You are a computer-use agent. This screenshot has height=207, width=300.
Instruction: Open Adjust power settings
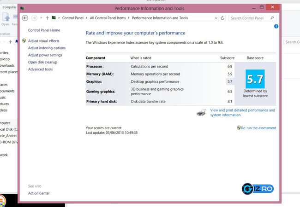[45, 55]
